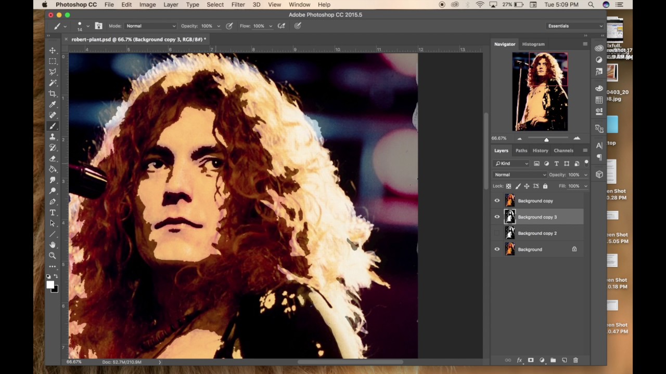Toggle lock transparent pixels

[509, 186]
